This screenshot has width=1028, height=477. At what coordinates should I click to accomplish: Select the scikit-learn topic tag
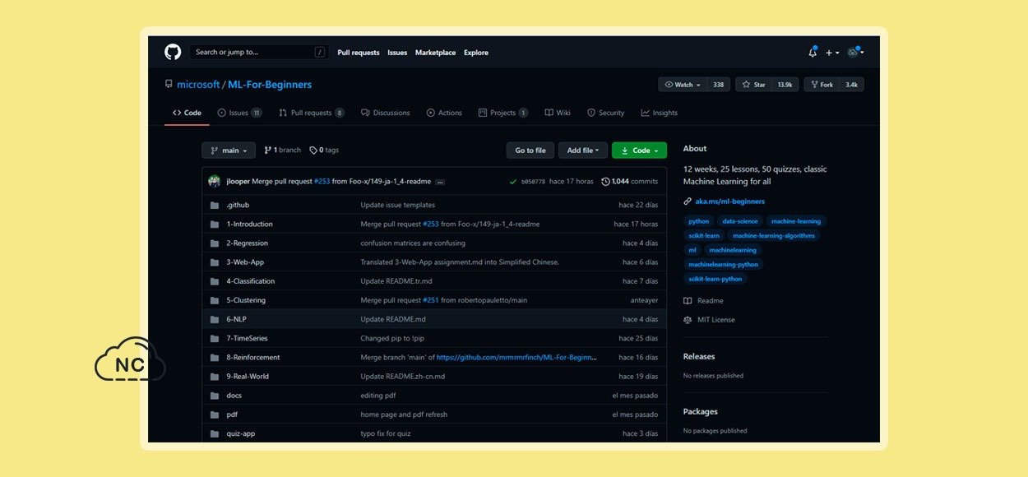[704, 235]
